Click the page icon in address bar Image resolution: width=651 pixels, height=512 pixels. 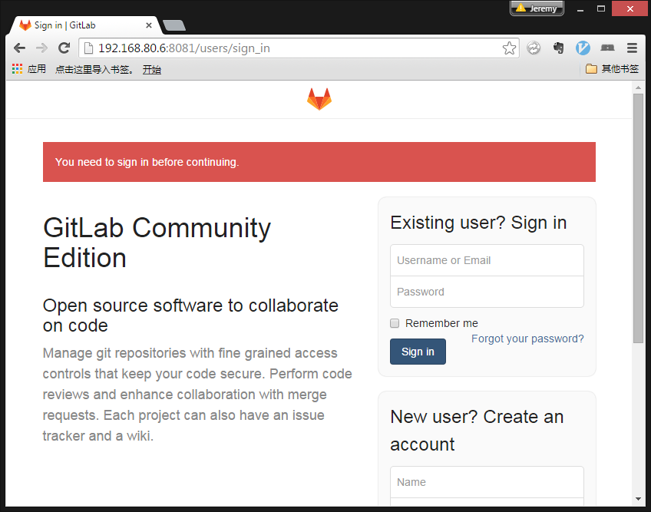88,48
